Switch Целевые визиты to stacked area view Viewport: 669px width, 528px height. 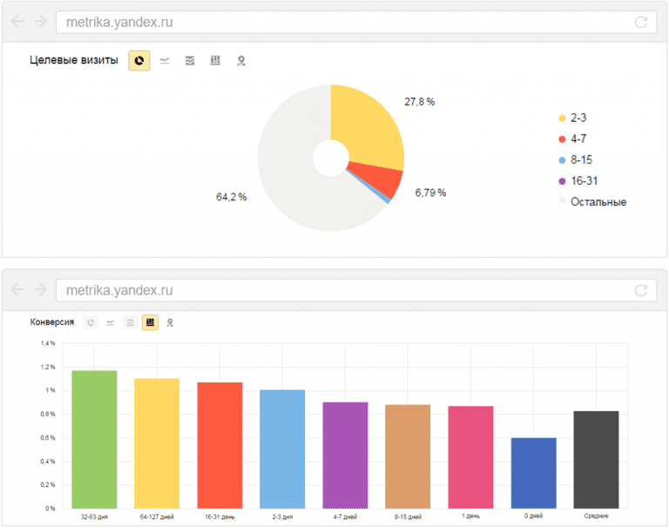tap(190, 61)
